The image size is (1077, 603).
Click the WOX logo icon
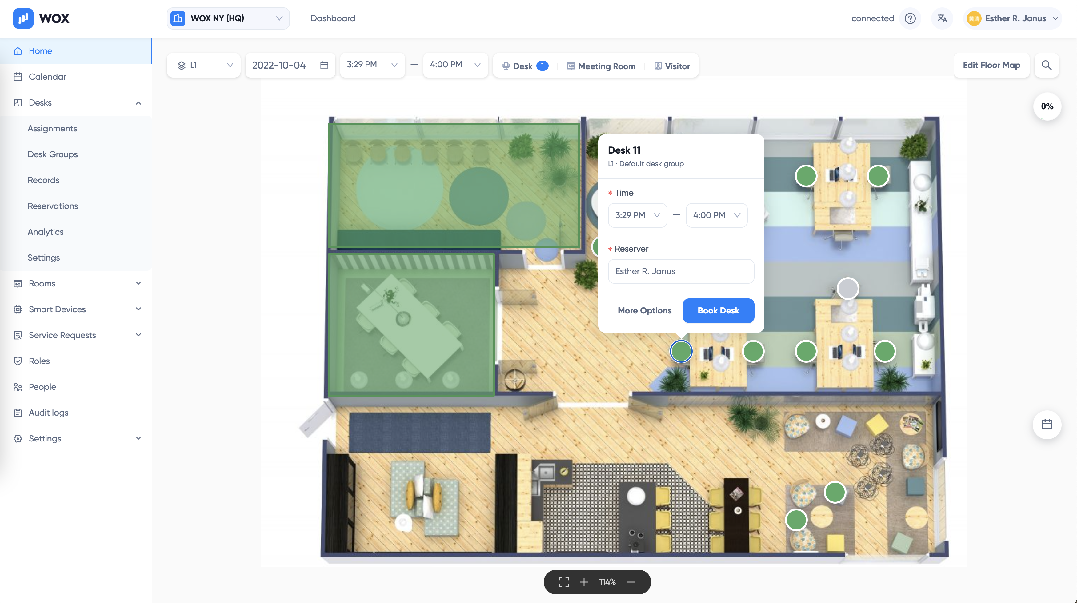tap(23, 18)
